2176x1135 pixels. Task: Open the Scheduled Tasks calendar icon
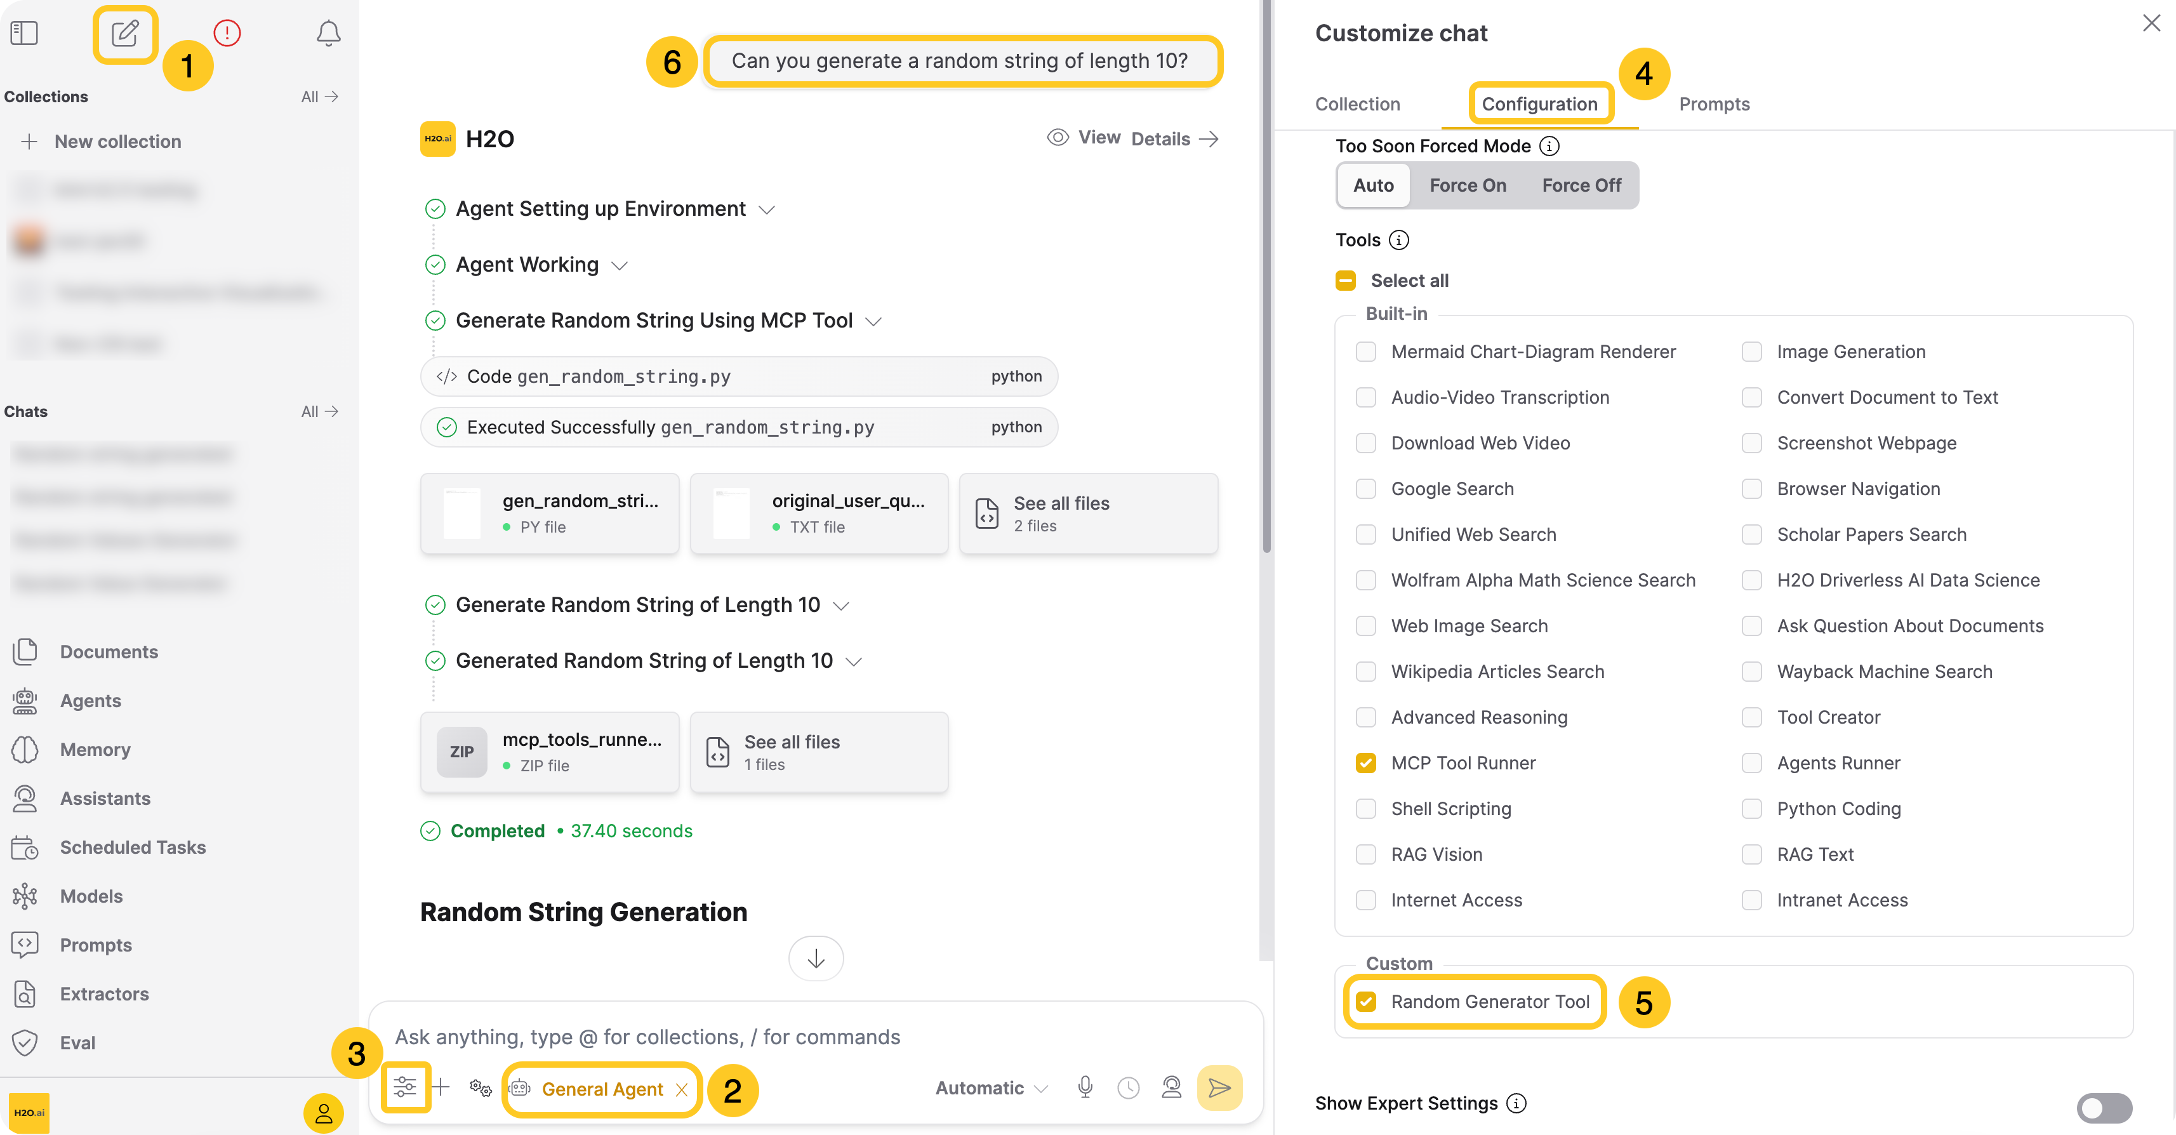(25, 847)
